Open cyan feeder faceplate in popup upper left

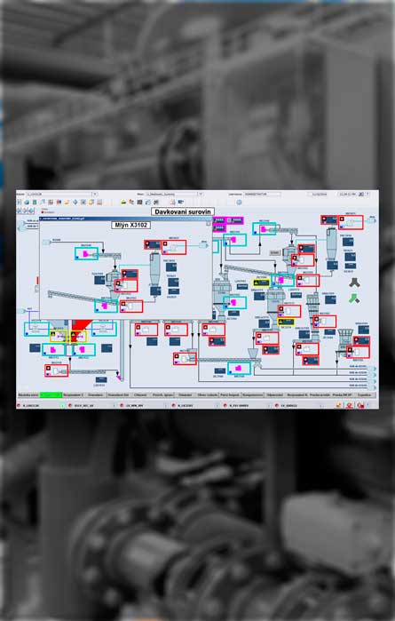(x=86, y=253)
